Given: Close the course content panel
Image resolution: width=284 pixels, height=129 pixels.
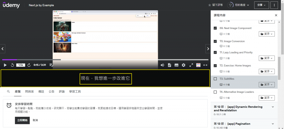Looking at the screenshot, I should (x=276, y=15).
